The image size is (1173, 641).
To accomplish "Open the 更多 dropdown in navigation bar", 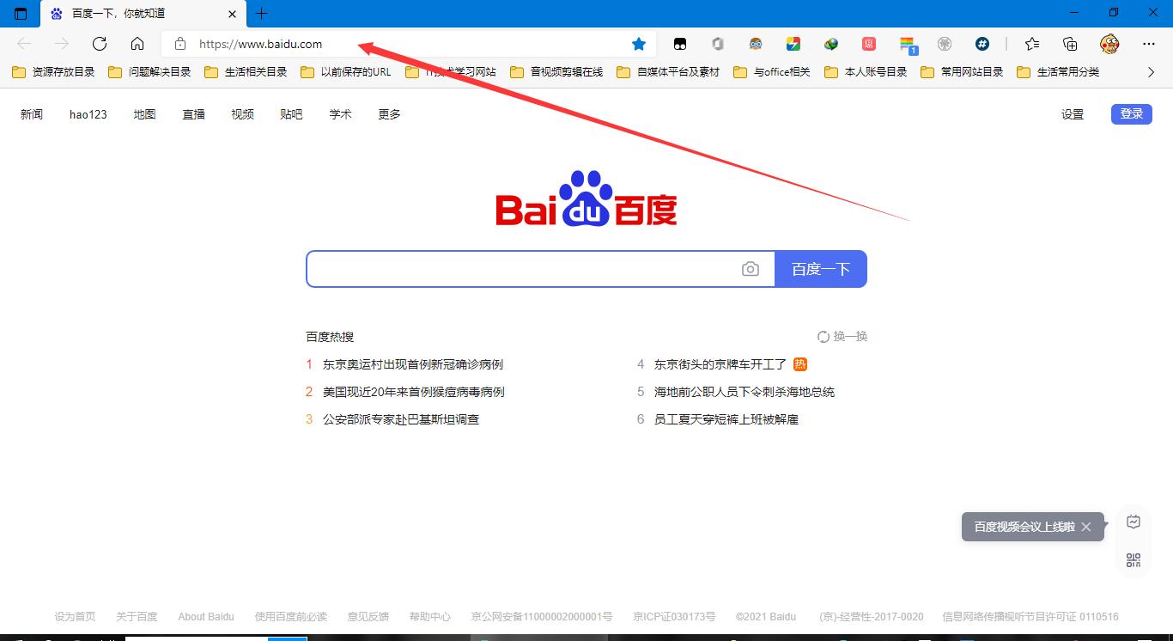I will pyautogui.click(x=388, y=113).
